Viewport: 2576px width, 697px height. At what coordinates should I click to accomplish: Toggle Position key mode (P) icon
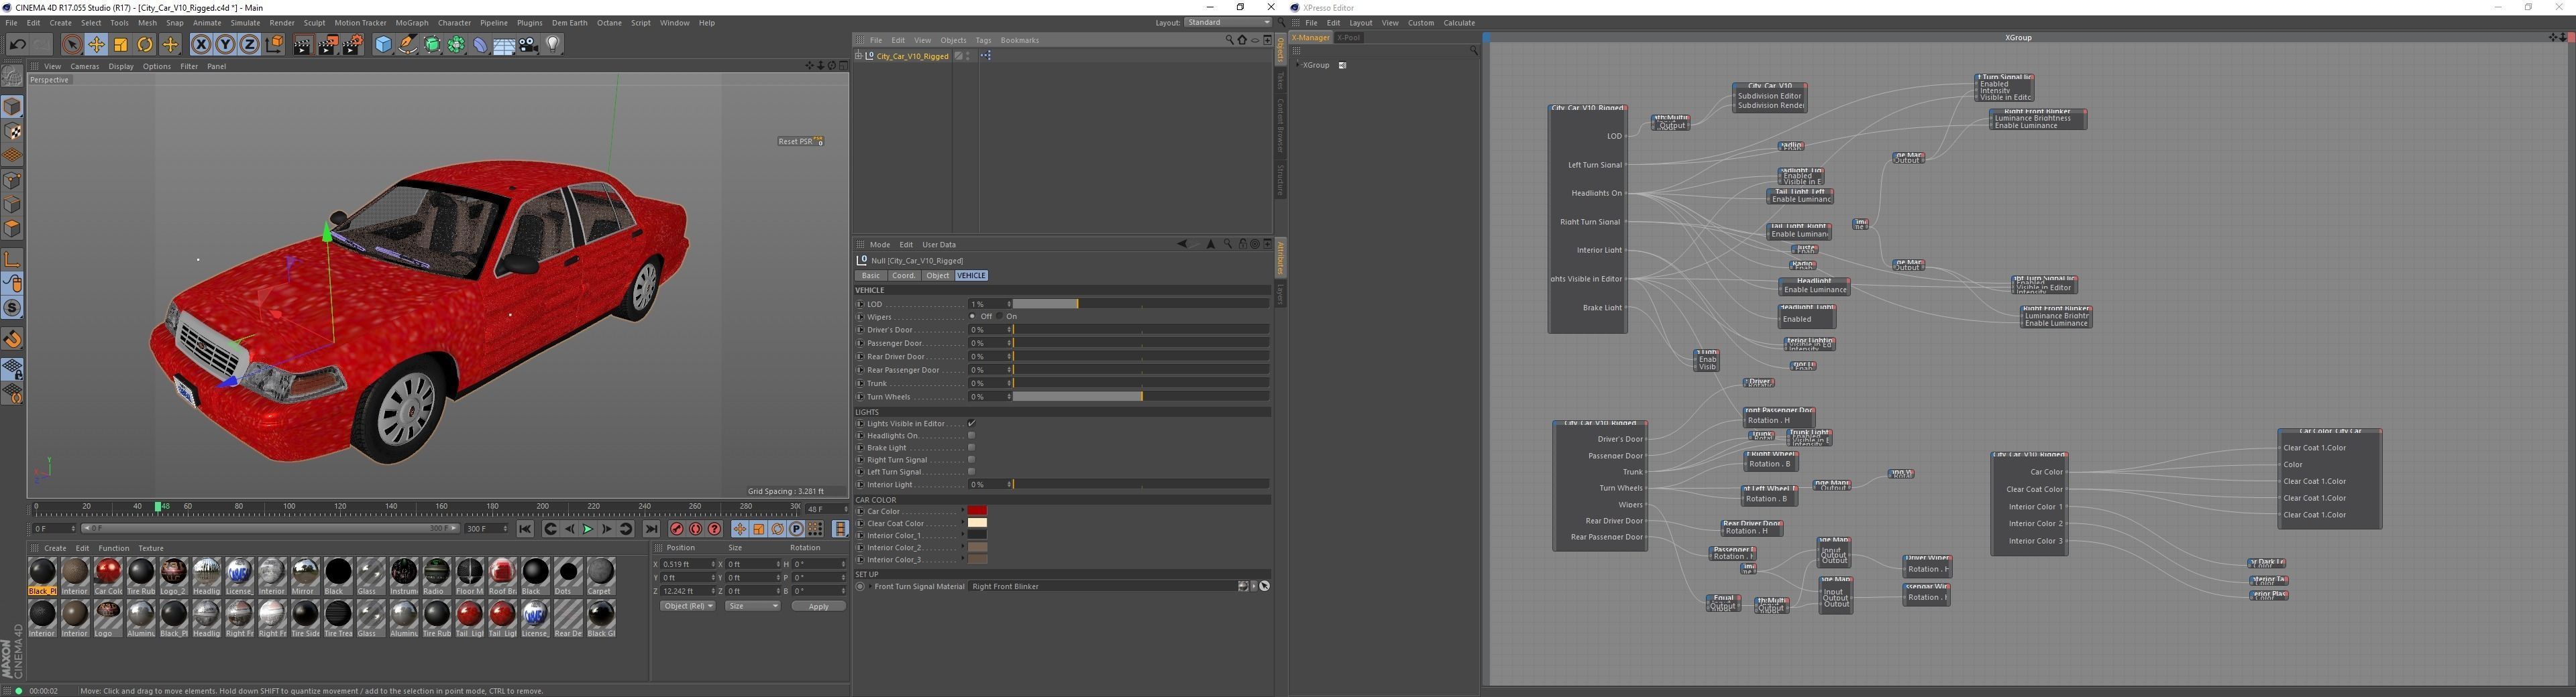796,529
